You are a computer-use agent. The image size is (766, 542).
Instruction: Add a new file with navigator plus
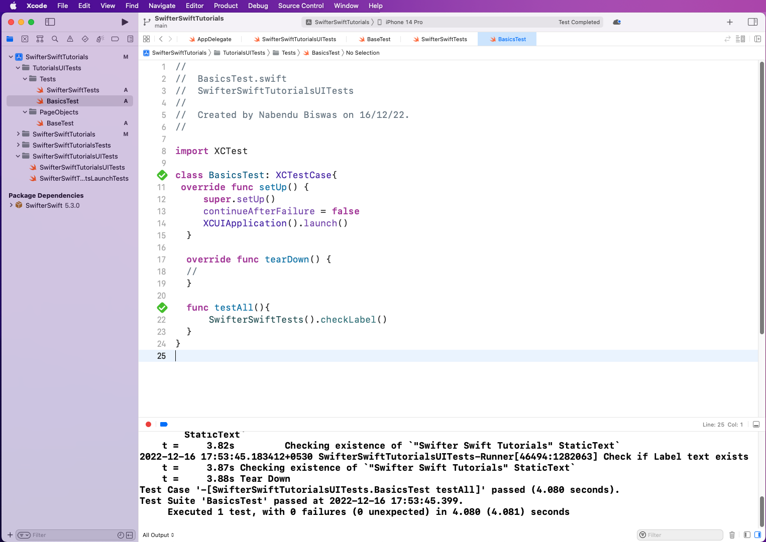10,535
